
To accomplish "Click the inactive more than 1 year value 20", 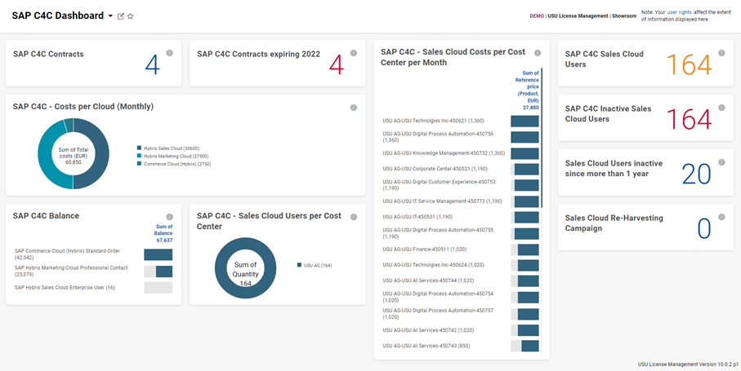I will click(697, 174).
